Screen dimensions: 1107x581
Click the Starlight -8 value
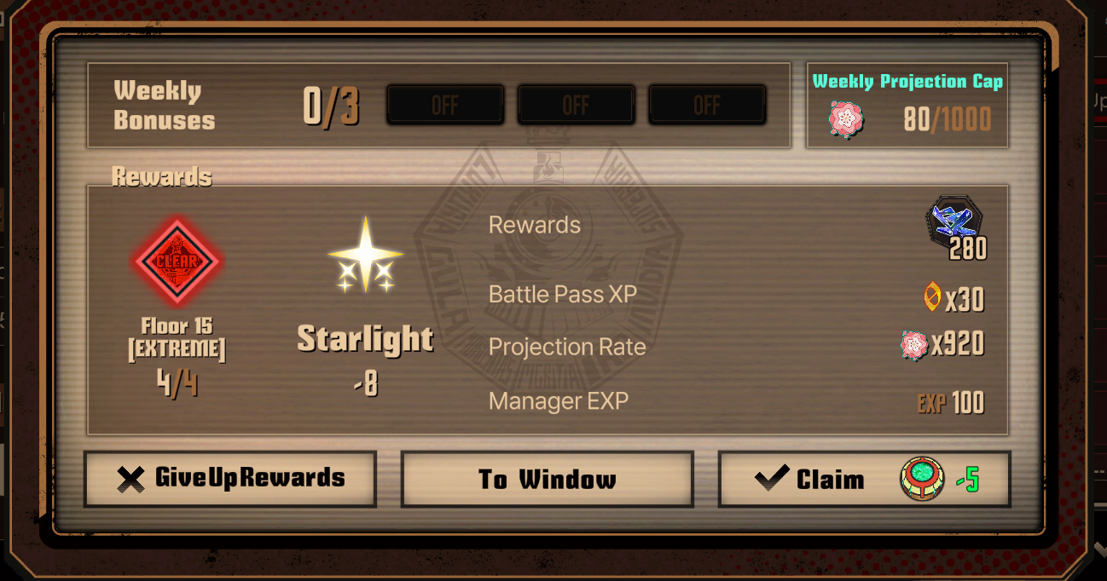point(366,385)
